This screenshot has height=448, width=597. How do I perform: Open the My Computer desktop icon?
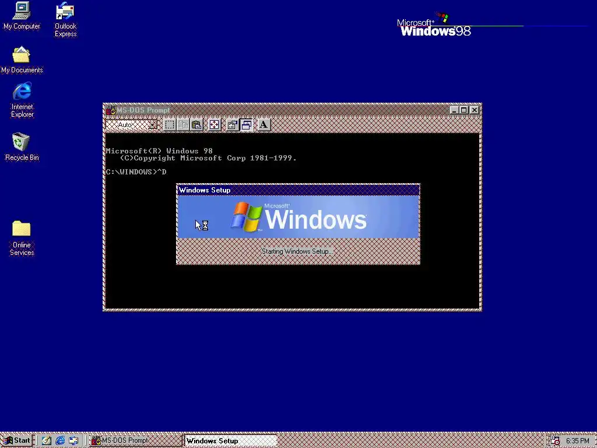(x=22, y=16)
